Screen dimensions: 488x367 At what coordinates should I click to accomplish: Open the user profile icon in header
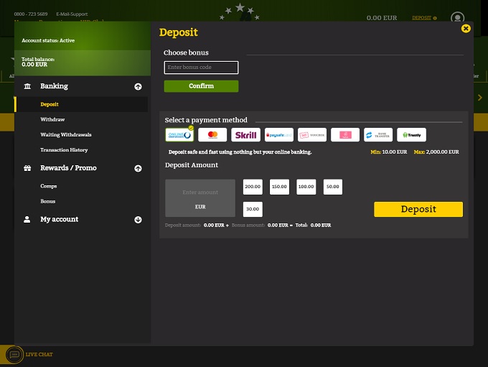[457, 18]
